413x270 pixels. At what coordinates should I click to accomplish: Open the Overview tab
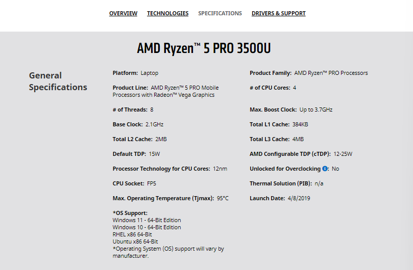[123, 13]
